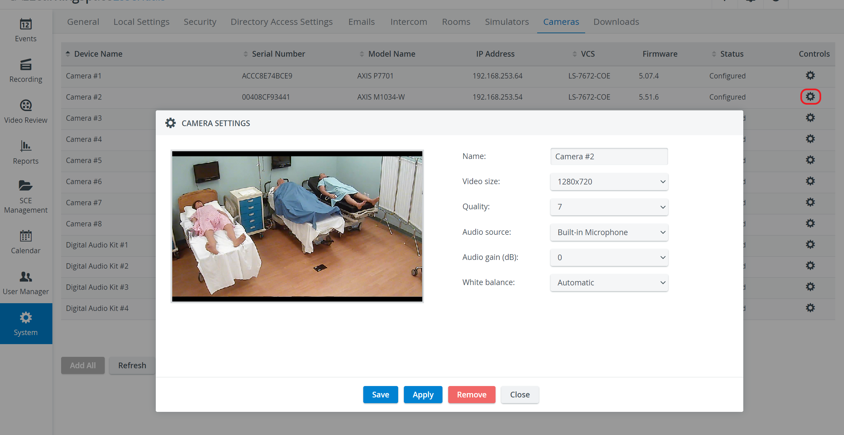Open the Calendar sidebar icon
The image size is (844, 435).
(26, 236)
